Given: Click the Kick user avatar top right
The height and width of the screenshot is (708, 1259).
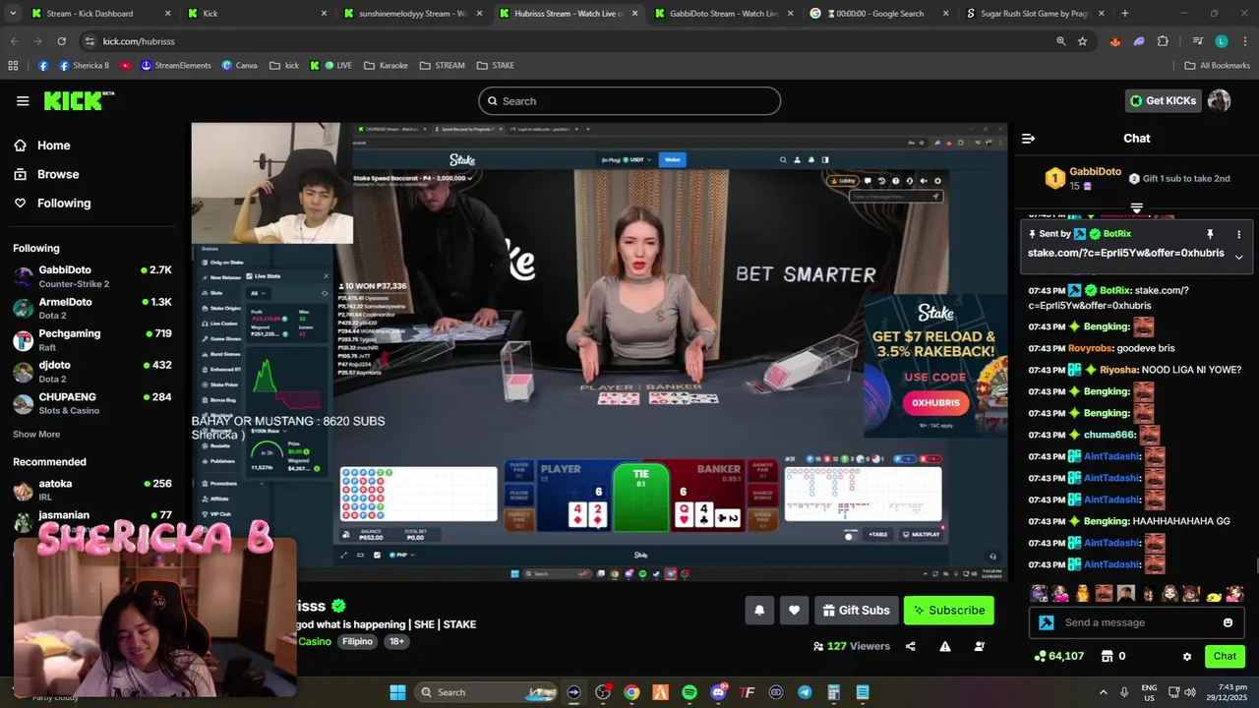Looking at the screenshot, I should tap(1219, 100).
